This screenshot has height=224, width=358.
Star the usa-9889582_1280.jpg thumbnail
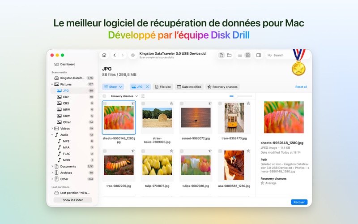tap(248, 151)
